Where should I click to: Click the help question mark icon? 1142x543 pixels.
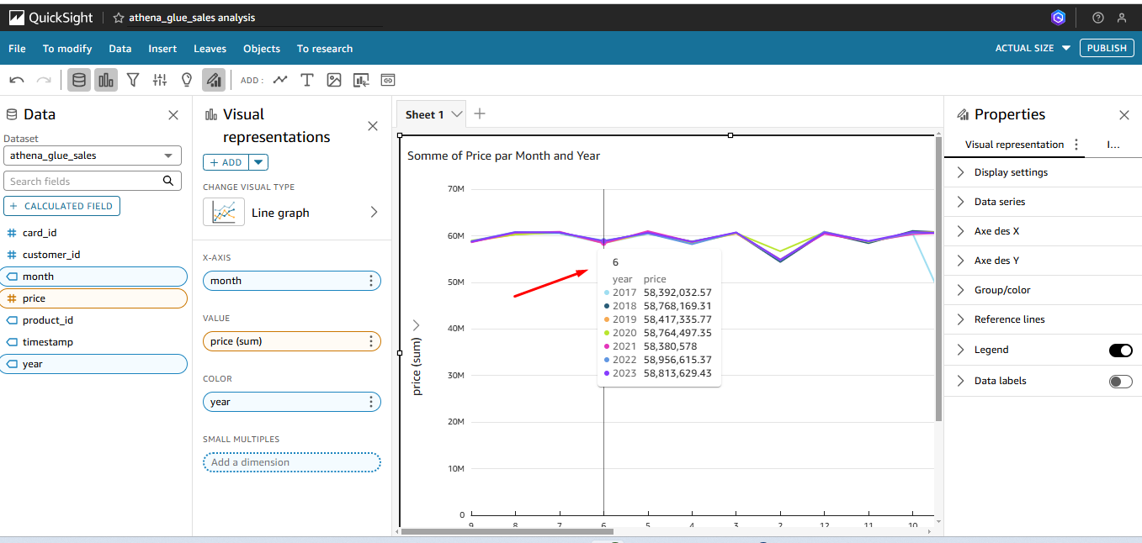(1097, 18)
